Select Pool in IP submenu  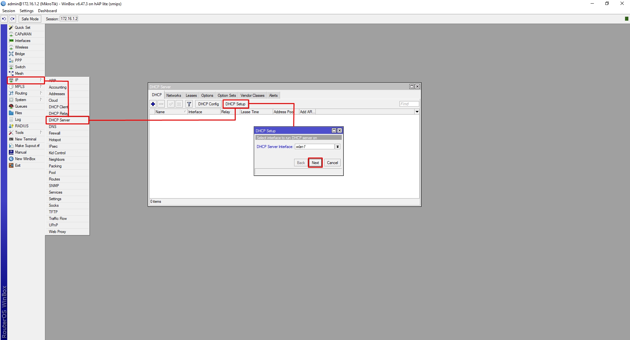pyautogui.click(x=67, y=173)
